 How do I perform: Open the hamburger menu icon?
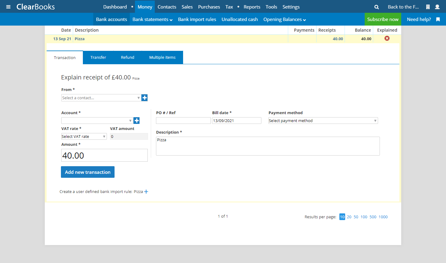click(x=8, y=7)
